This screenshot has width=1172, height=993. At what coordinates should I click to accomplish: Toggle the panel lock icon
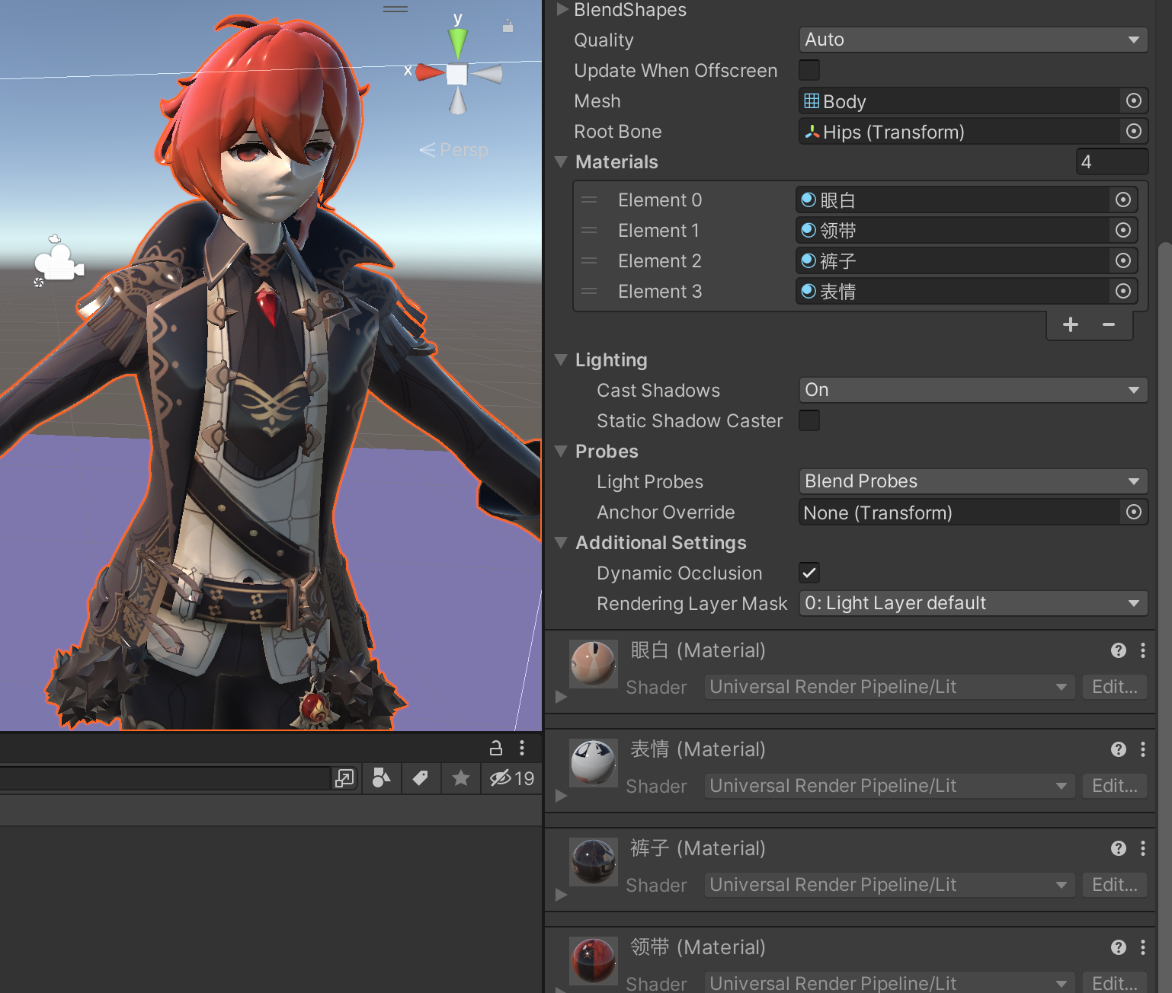[x=495, y=748]
